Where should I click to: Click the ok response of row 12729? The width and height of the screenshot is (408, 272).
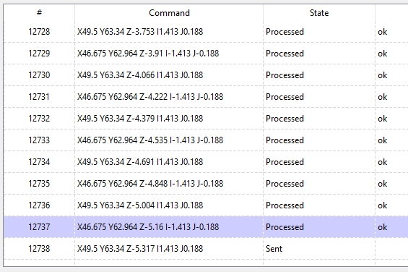(383, 54)
